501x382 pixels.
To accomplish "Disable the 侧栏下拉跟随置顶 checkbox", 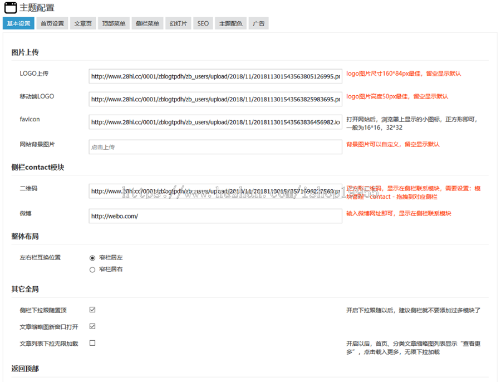I will (92, 310).
